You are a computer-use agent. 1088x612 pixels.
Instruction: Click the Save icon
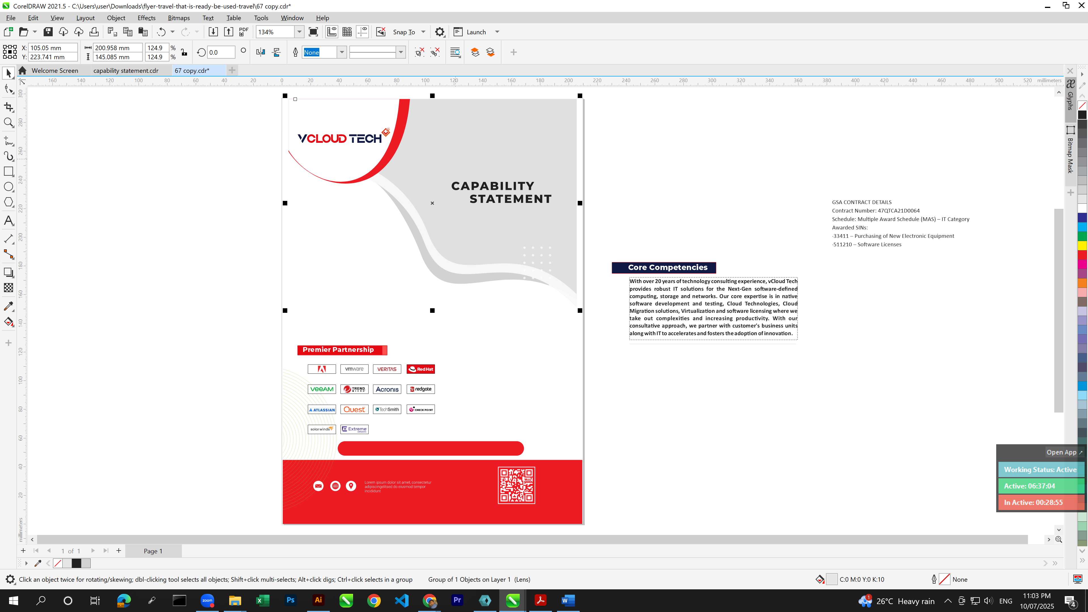click(48, 32)
